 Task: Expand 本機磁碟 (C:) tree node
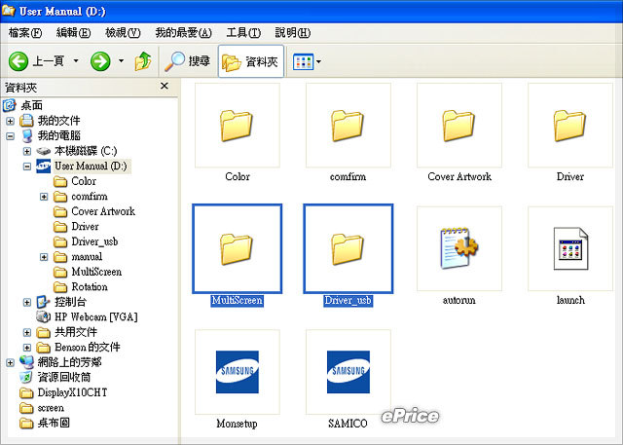coord(27,151)
